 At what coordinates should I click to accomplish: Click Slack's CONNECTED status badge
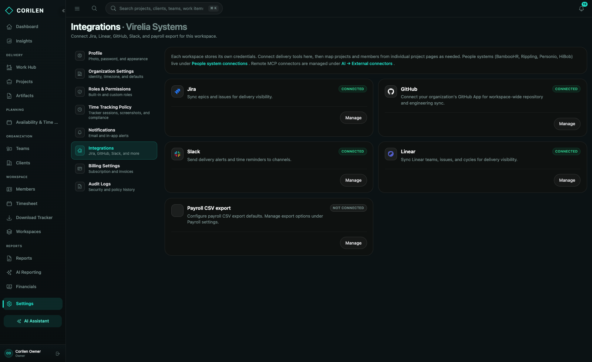tap(353, 151)
